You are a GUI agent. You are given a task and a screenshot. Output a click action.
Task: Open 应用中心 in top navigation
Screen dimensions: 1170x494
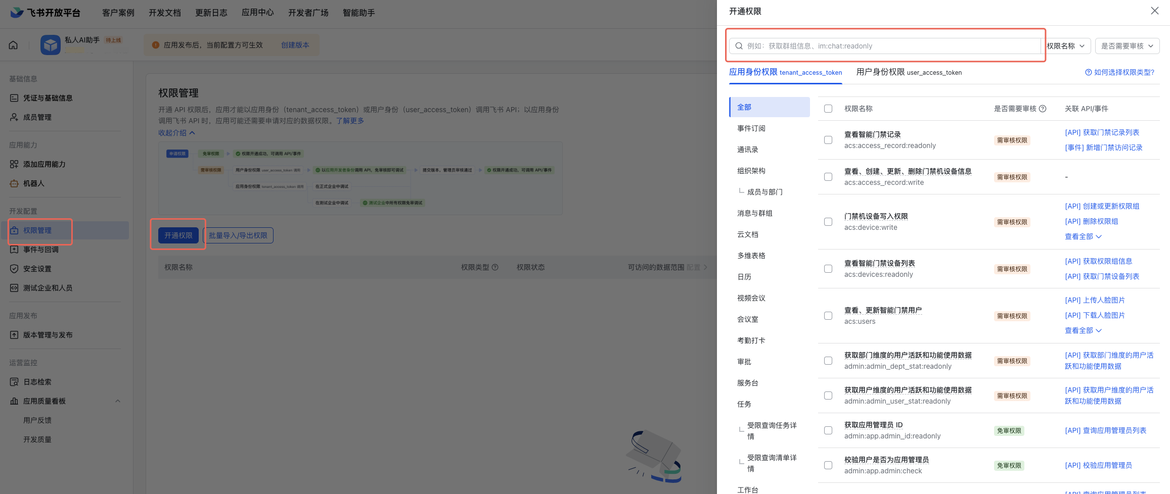pos(258,13)
